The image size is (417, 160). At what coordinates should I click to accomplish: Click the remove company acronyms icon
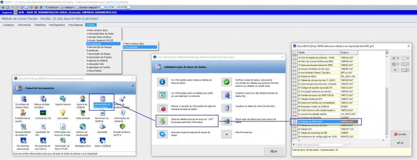coord(162,108)
